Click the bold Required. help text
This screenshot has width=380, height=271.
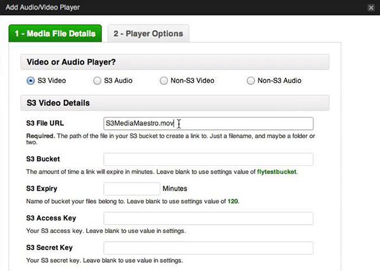coord(41,136)
